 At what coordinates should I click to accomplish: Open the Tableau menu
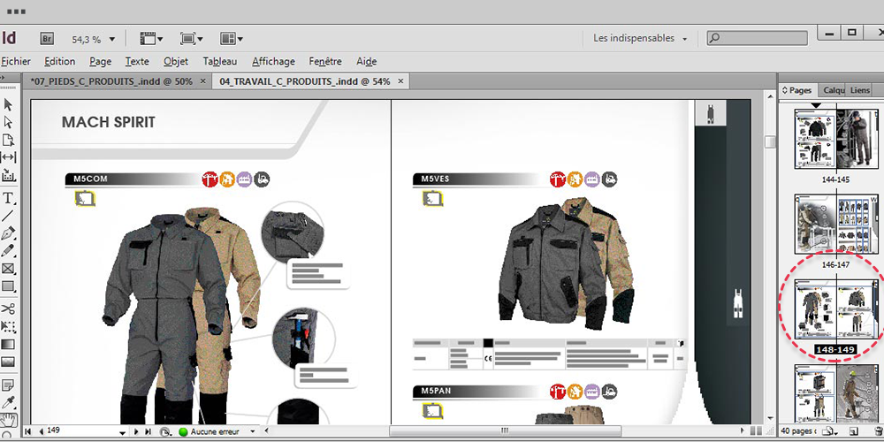(x=220, y=62)
